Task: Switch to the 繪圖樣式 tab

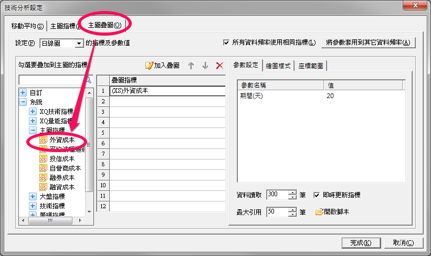Action: coord(278,66)
